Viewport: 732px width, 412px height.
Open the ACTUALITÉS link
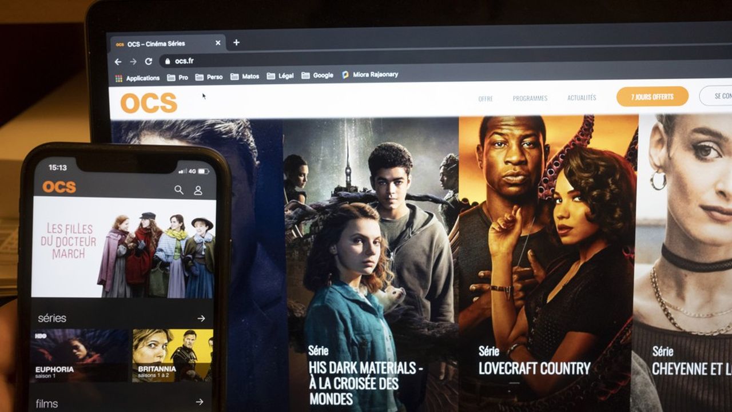582,98
